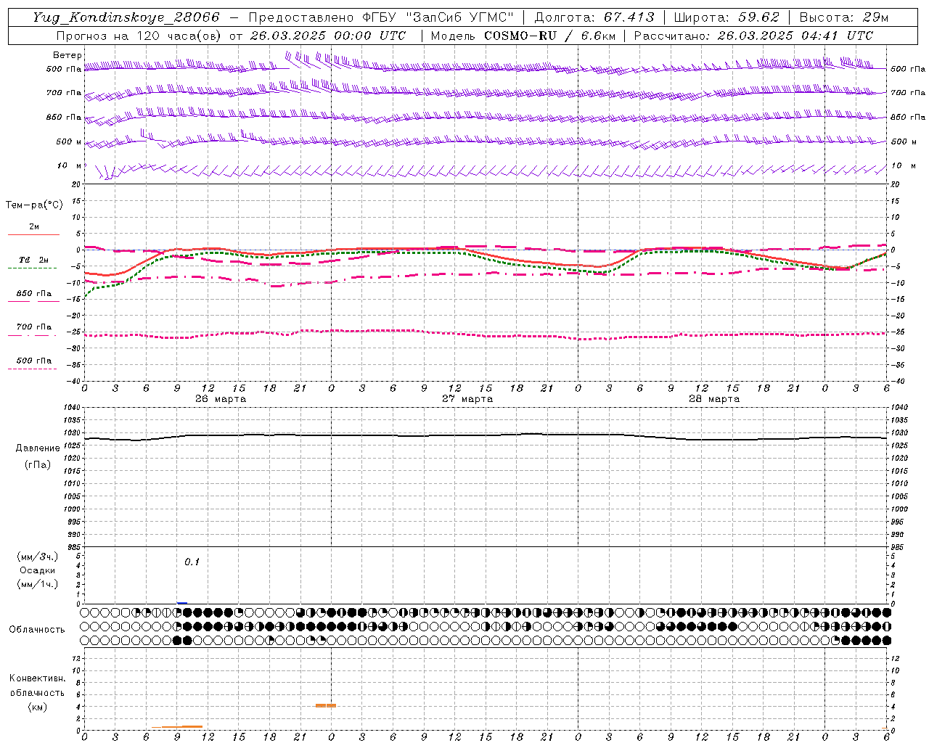Image resolution: width=929 pixels, height=743 pixels.
Task: Click the solid line sample under 2м legend
Action: [x=33, y=234]
